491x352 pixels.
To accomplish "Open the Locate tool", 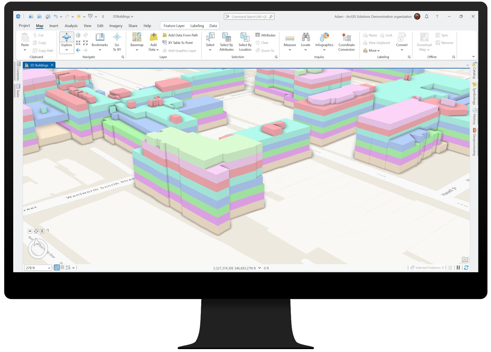I will [305, 41].
